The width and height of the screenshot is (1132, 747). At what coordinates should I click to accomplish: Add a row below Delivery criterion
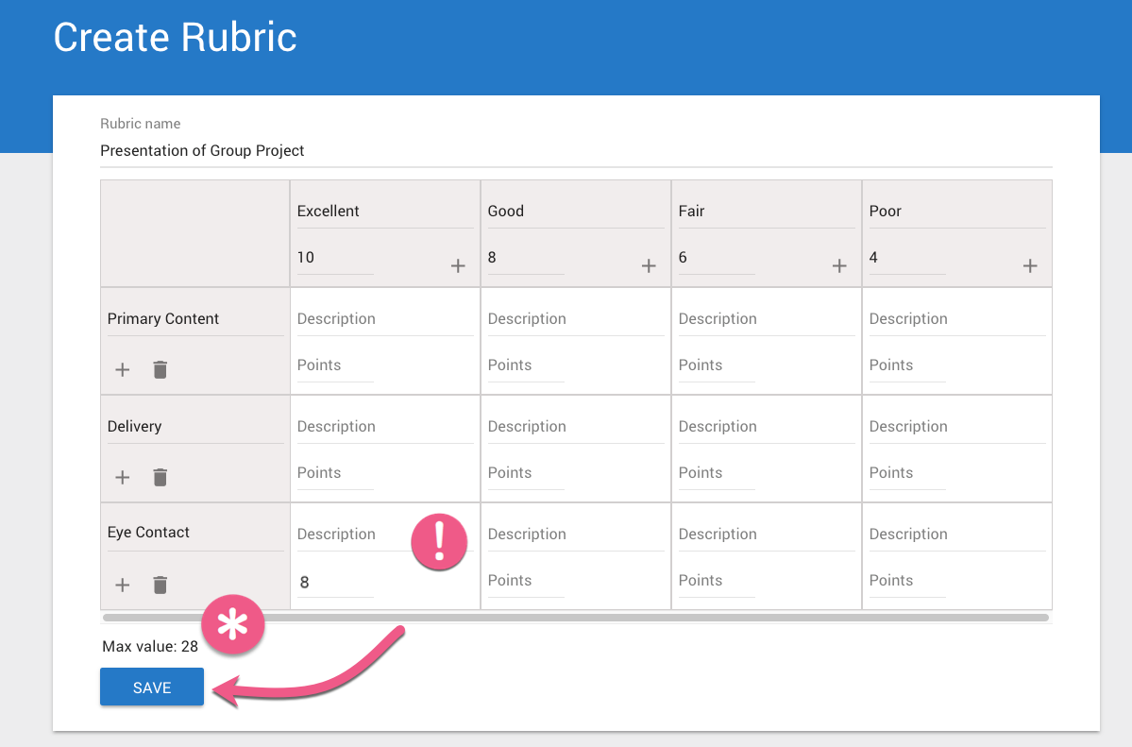pos(123,477)
